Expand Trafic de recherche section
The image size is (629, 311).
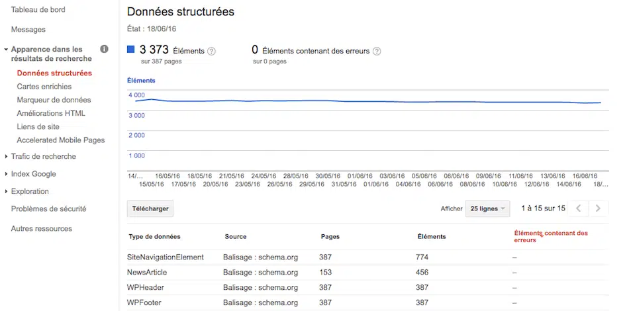43,157
